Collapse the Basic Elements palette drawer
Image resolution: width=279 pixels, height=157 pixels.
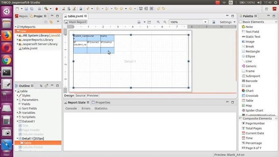point(276,22)
